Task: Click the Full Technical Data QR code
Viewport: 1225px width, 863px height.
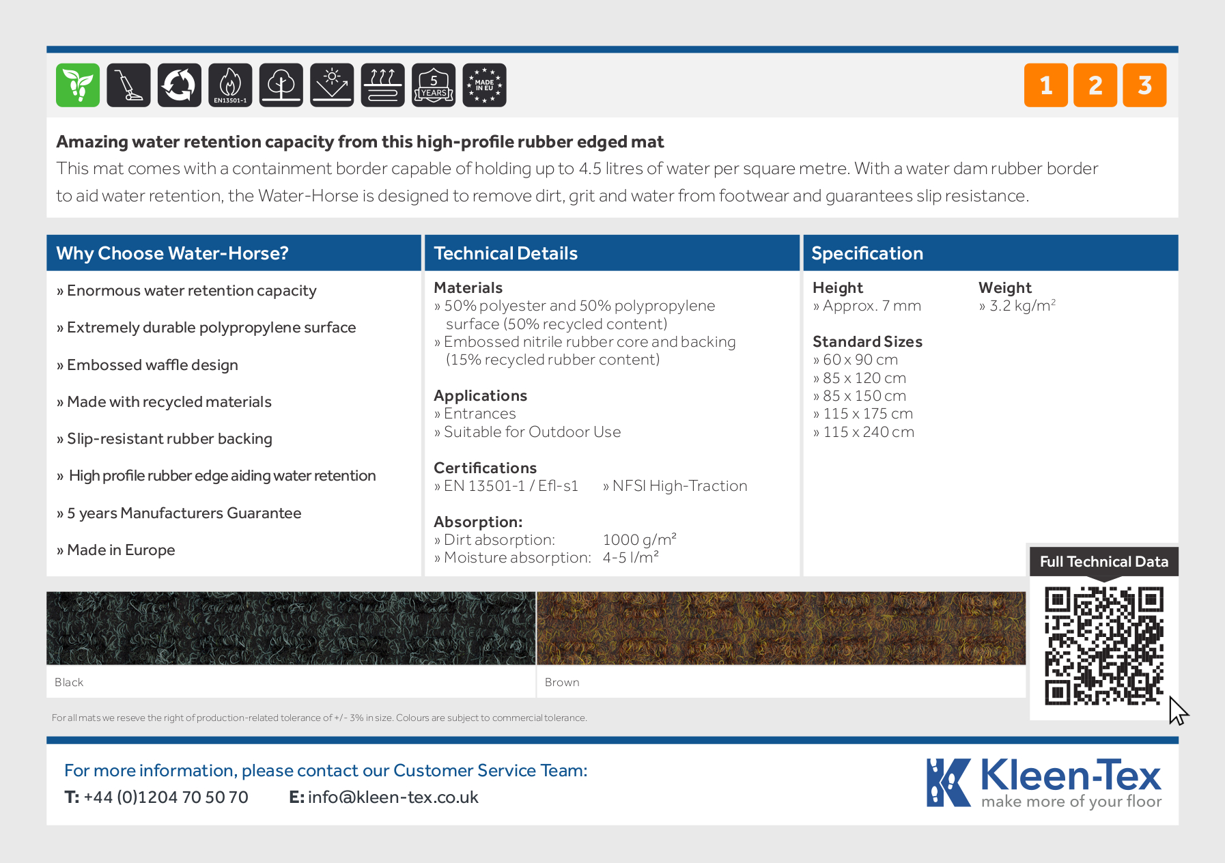Action: pos(1103,646)
